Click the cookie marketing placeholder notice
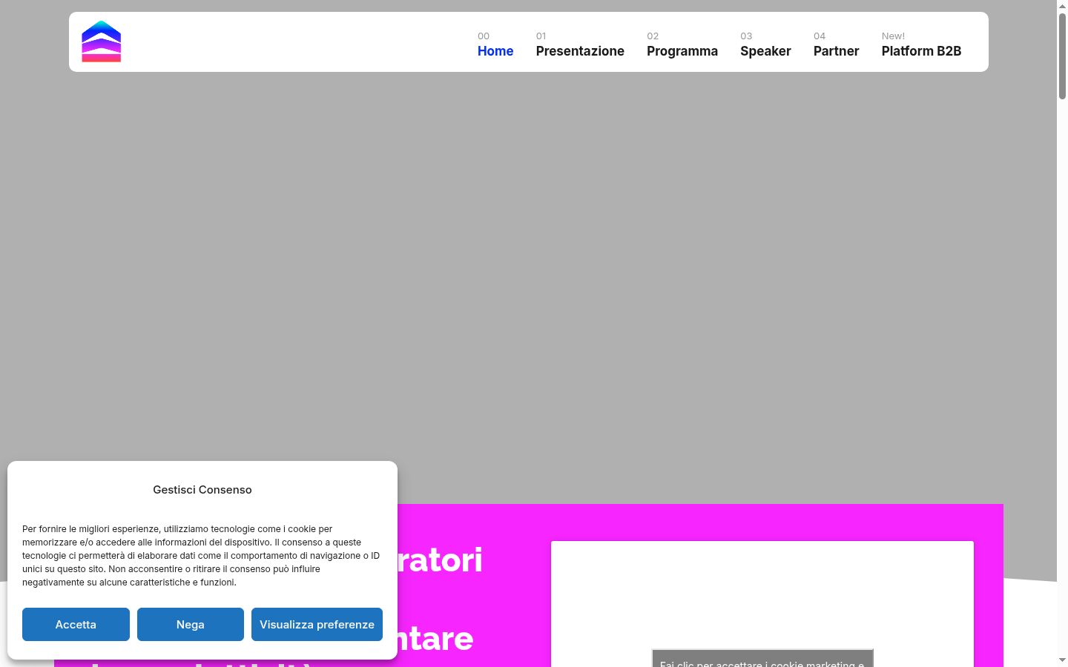 [762, 658]
